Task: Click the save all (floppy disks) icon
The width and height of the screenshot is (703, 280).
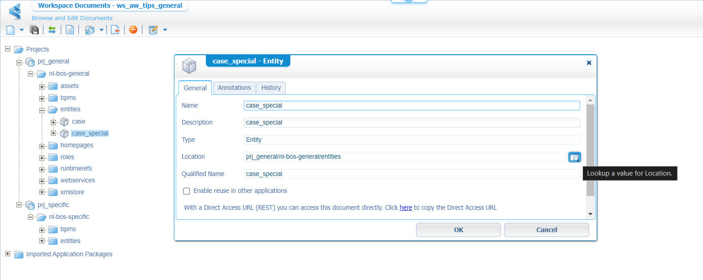Action: coord(34,30)
